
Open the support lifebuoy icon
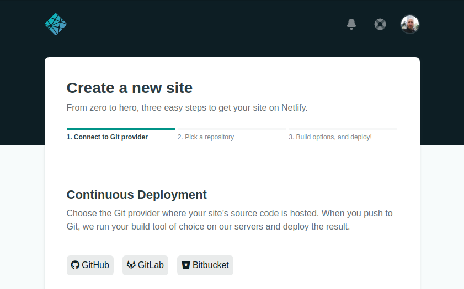380,24
